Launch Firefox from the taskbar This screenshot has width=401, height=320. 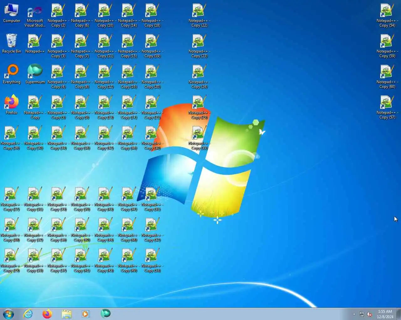(x=47, y=314)
